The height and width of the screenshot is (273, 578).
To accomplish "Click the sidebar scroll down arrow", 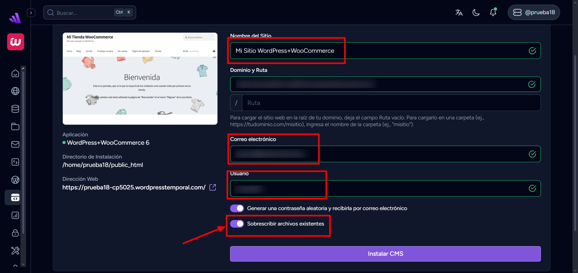I will (x=23, y=264).
